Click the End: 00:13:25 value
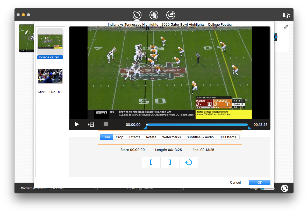308x214 pixels. click(x=203, y=150)
